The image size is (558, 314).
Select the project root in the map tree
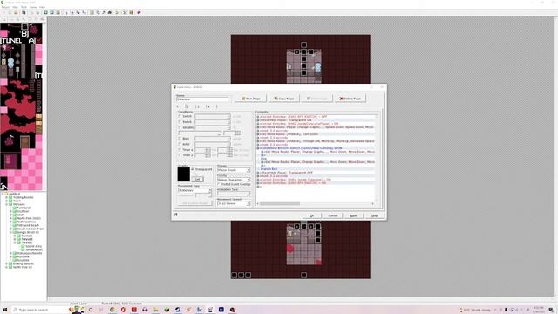[x=14, y=194]
